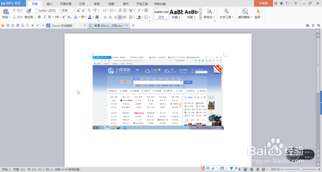This screenshot has width=322, height=172.
Task: Align text to the right
Action: point(115,17)
